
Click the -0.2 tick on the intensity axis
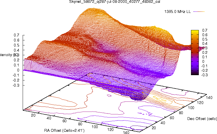16,80
